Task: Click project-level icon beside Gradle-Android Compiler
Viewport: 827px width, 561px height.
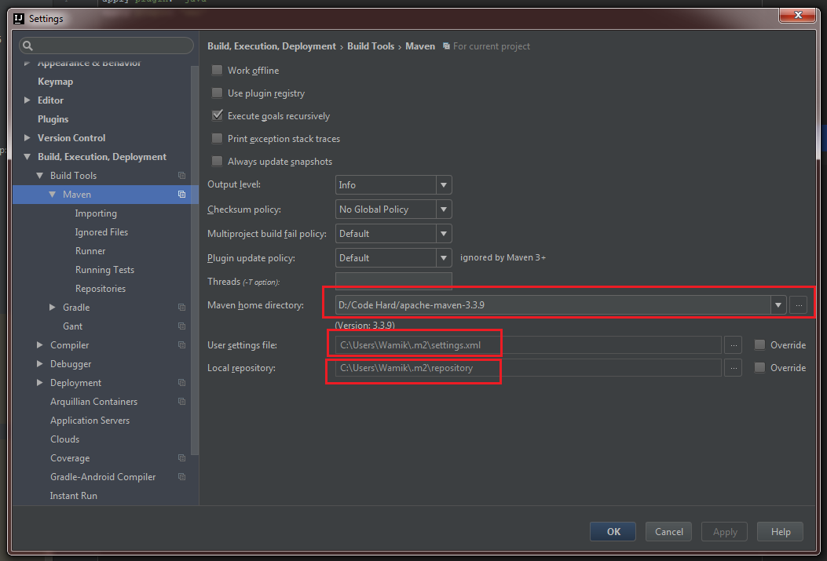Action: [181, 477]
